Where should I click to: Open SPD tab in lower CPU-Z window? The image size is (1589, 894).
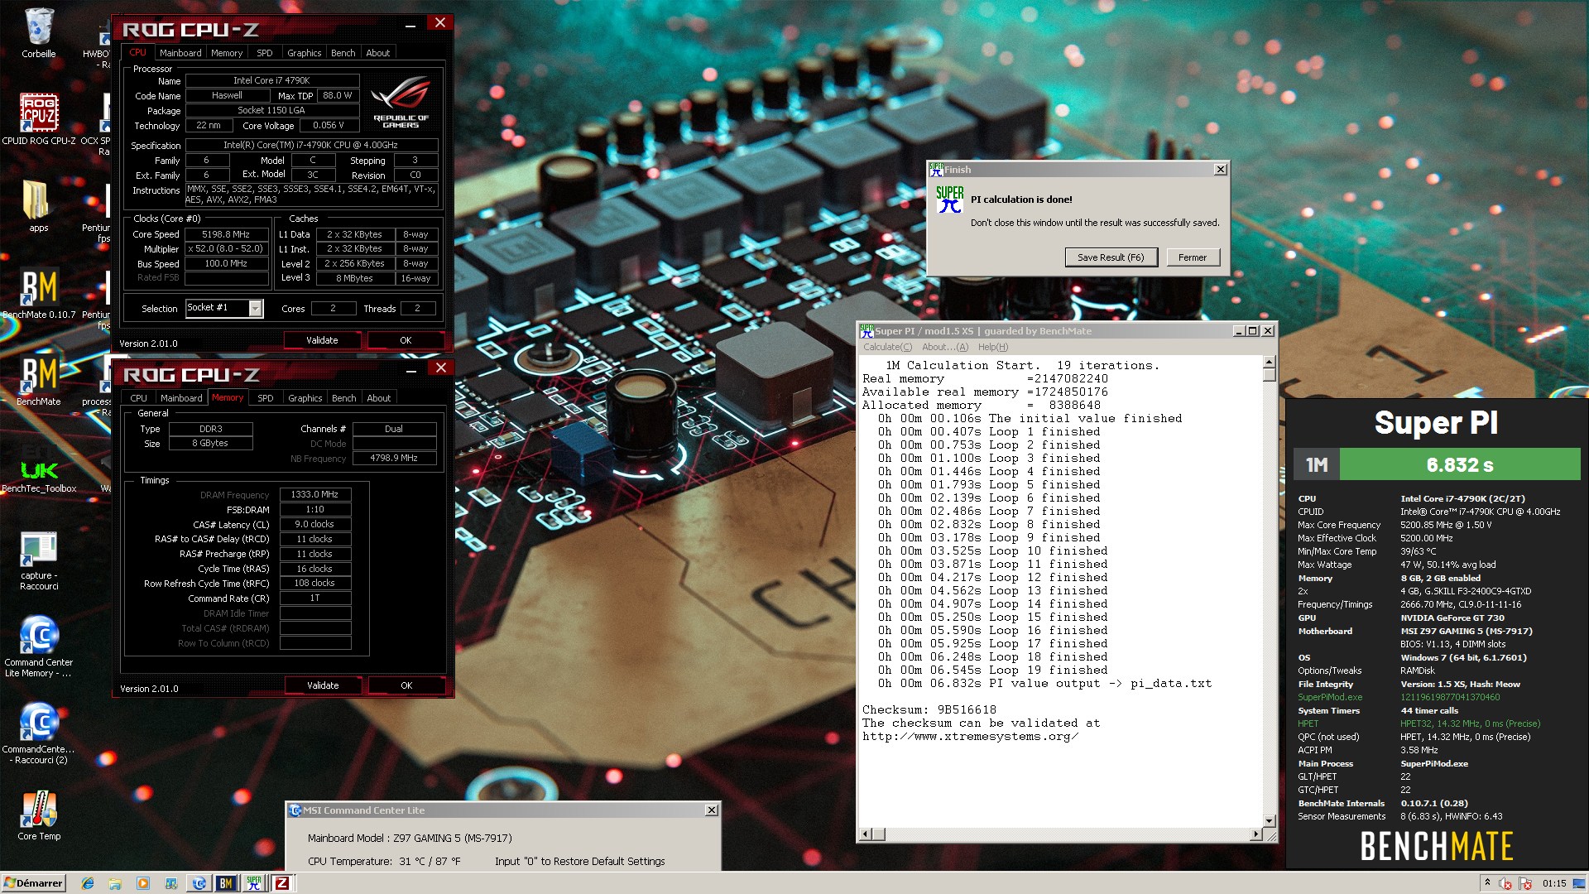pos(266,398)
